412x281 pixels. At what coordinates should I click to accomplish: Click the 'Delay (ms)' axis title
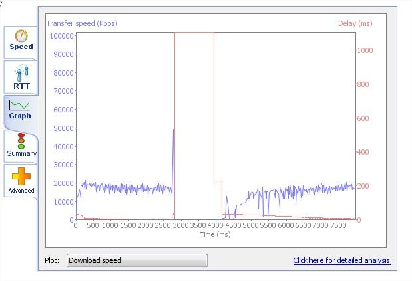click(x=355, y=23)
